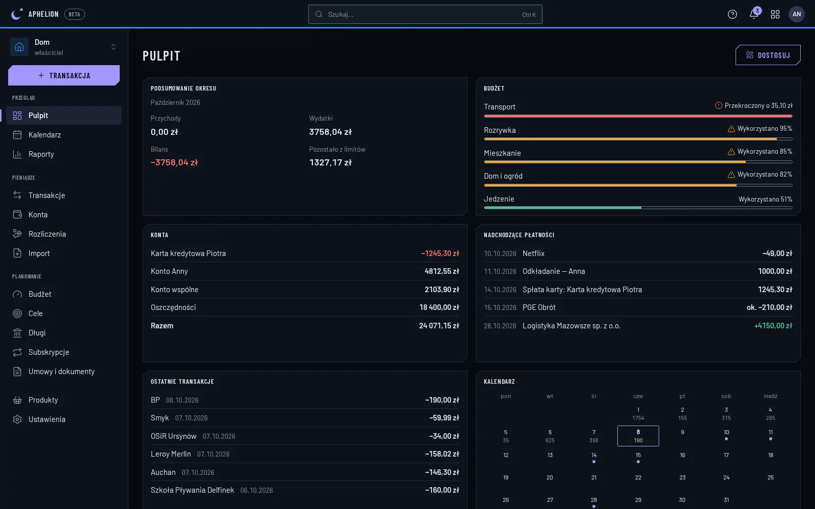Open the Transakcje menu entry
Image resolution: width=815 pixels, height=509 pixels.
pyautogui.click(x=64, y=195)
